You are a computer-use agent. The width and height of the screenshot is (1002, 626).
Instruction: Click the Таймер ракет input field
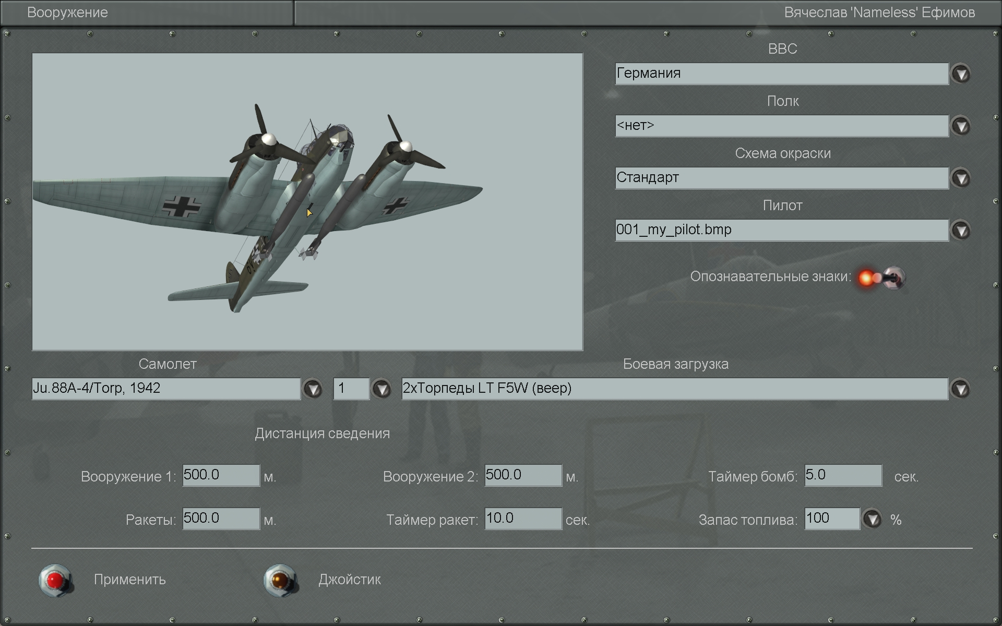coord(523,519)
